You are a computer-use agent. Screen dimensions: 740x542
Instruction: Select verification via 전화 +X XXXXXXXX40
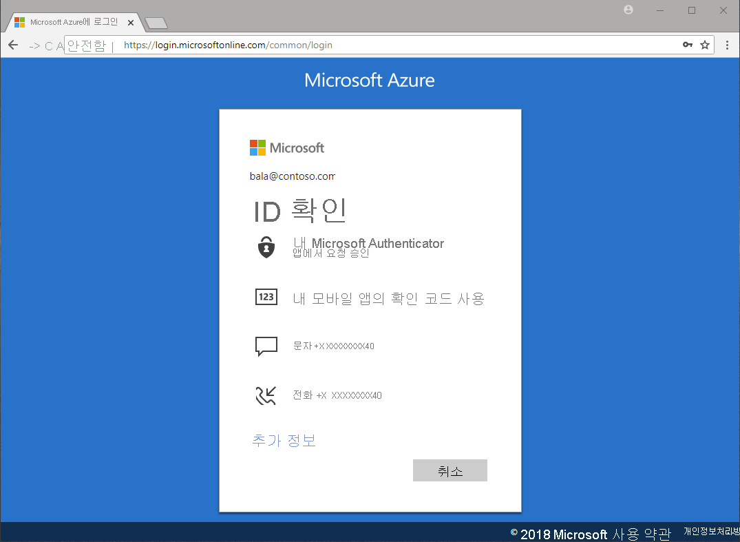pos(337,395)
